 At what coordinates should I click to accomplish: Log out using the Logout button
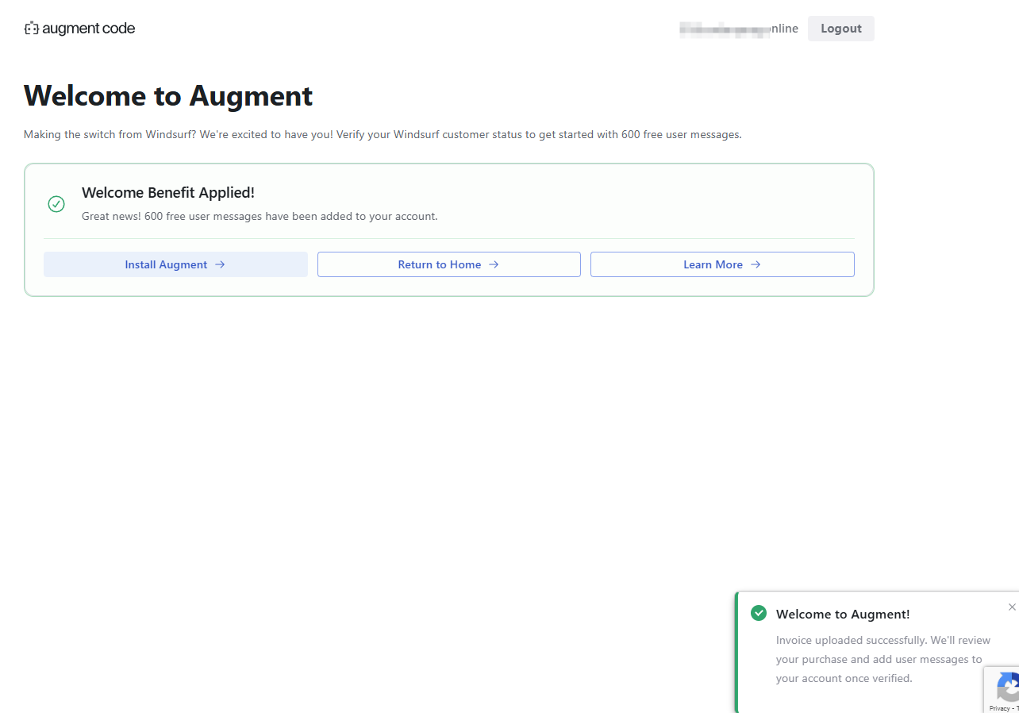[840, 29]
